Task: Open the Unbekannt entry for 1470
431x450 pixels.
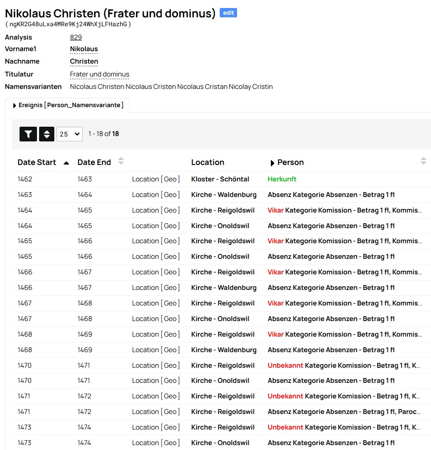Action: point(344,366)
